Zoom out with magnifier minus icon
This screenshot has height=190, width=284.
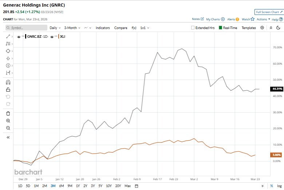tap(8, 128)
